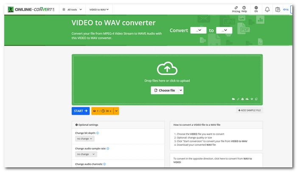The image size is (297, 172).
Task: Click the All tools grid icon
Action: (x=64, y=9)
